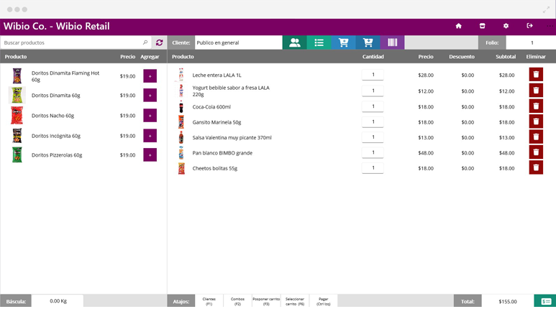Click the Folio number field
This screenshot has height=309, width=556.
coord(531,42)
